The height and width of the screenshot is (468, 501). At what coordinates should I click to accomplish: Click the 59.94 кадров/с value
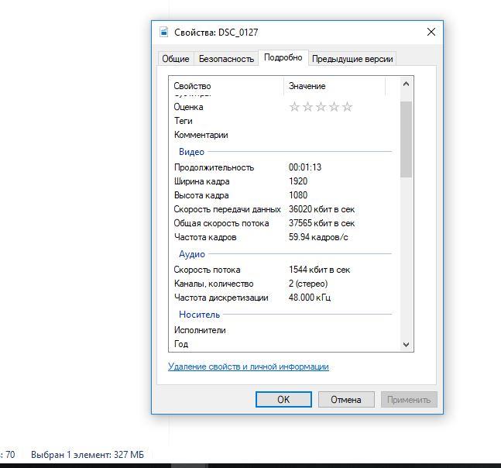(318, 237)
